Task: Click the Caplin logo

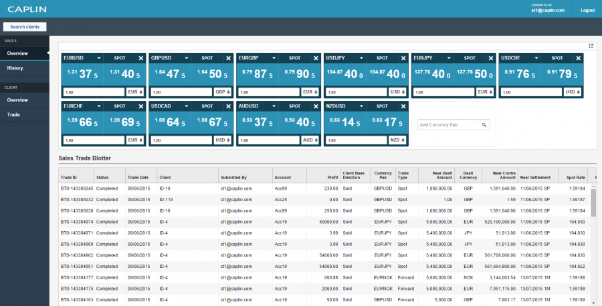Action: (x=27, y=9)
